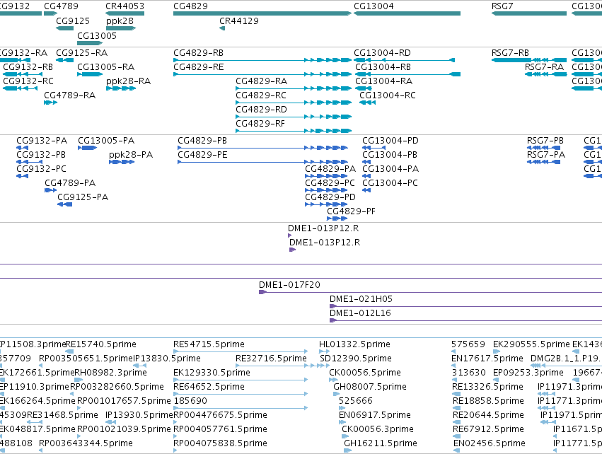Click transcript RSG7-RB label

click(510, 52)
